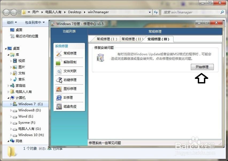Select 家庭组 in navigation tree
Screen dimensions: 228x161
click(x=18, y=86)
